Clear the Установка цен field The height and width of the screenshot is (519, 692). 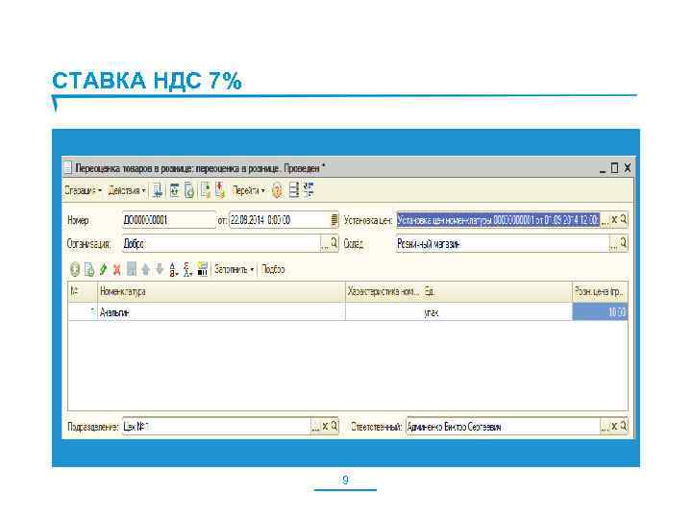(614, 219)
